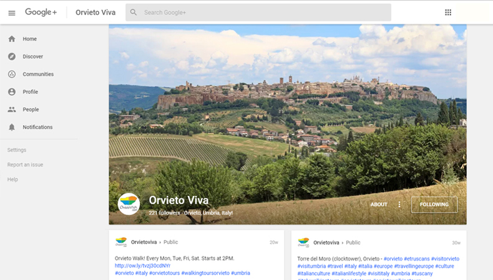
Task: Open Communities in sidebar
Action: pyautogui.click(x=38, y=74)
